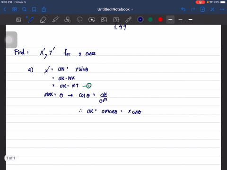Close the editing toolbar with X
Viewport: 227px width, 170px height.
tap(212, 9)
